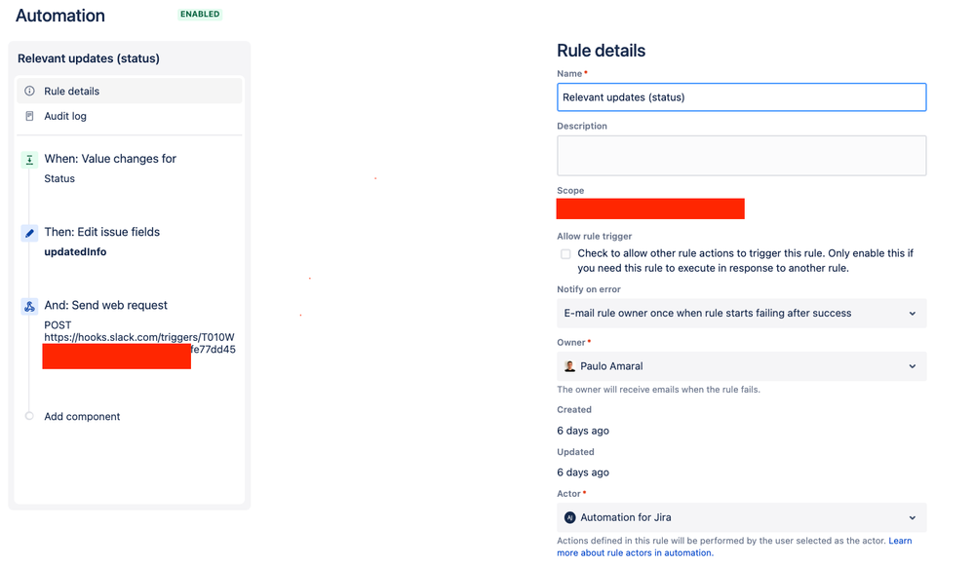Click the Send web request component icon

click(28, 305)
